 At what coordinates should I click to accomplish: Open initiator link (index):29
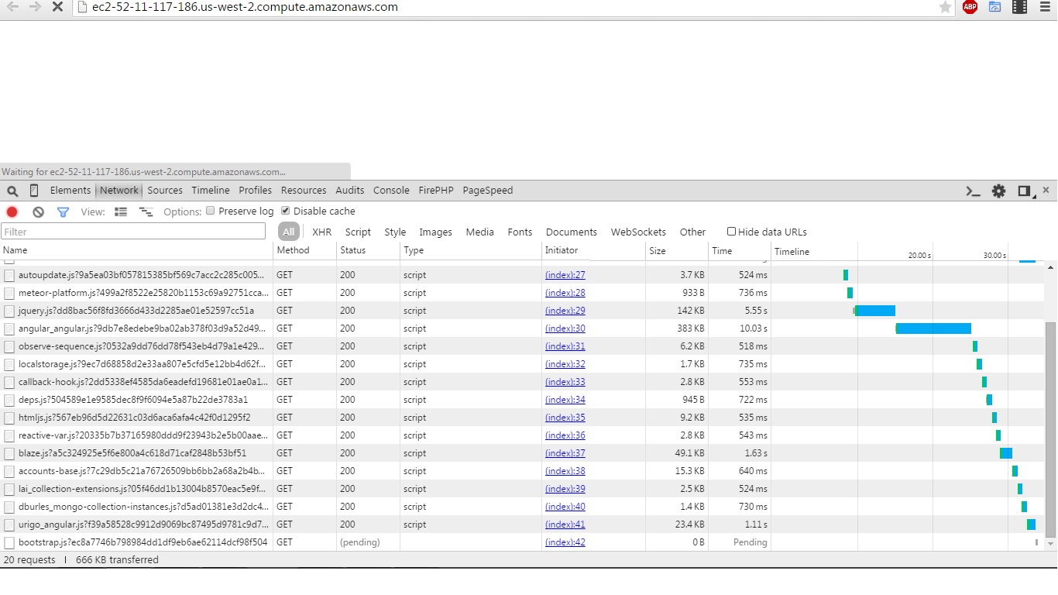pyautogui.click(x=565, y=311)
